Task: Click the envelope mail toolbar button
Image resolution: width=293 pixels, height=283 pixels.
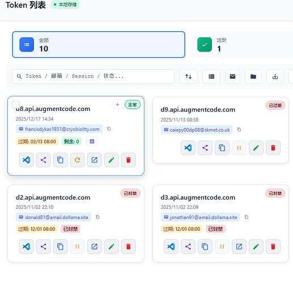Action: click(x=232, y=76)
